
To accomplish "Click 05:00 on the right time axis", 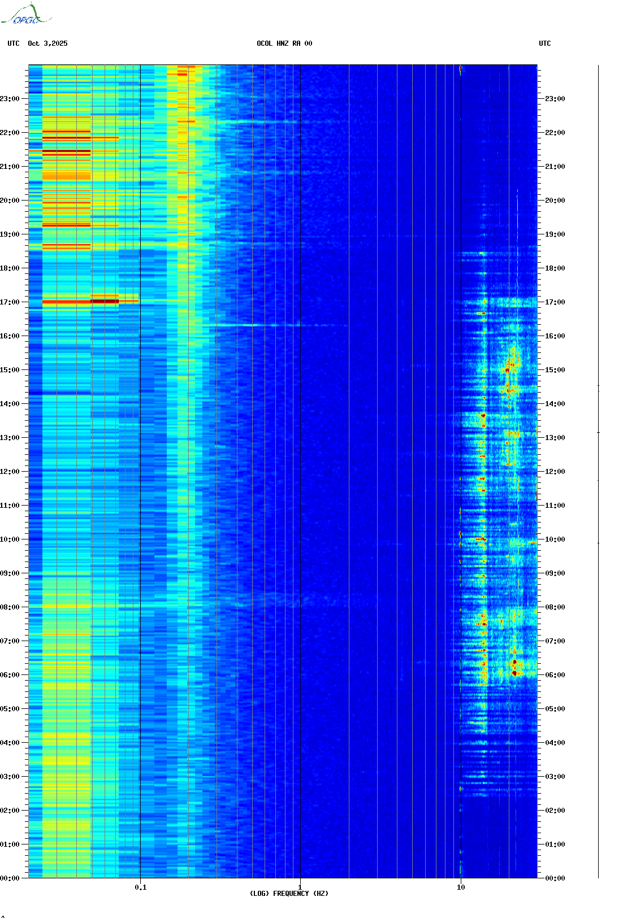I will [555, 709].
